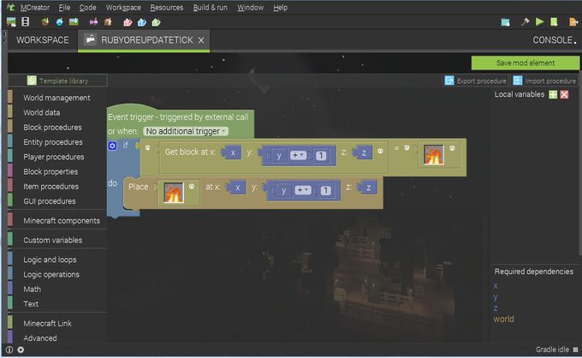
Task: Open the plus operator dropdown in Place block
Action: tap(303, 190)
